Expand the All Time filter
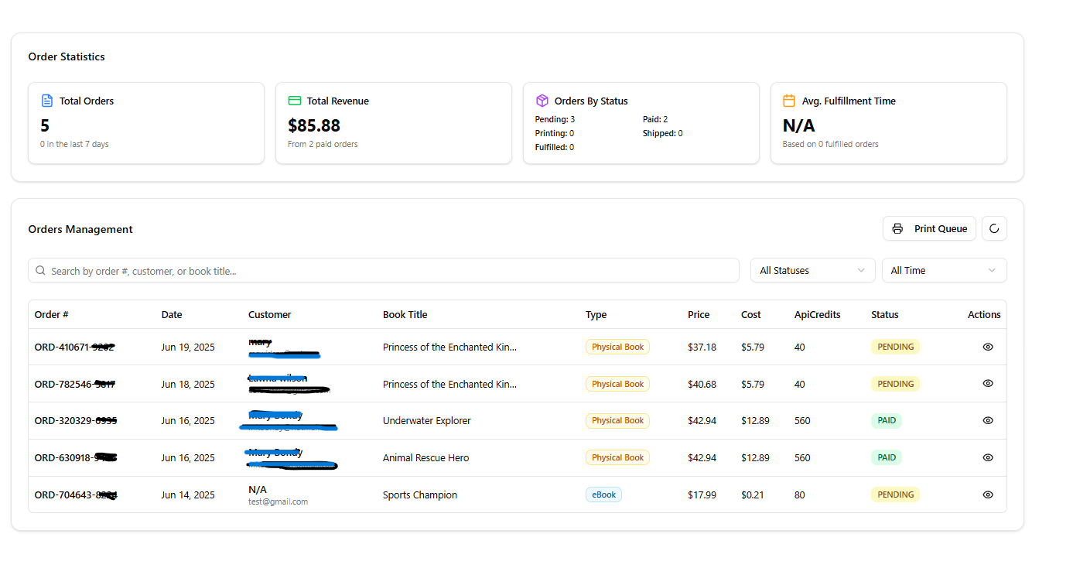Screen dimensions: 1073x575 [944, 270]
